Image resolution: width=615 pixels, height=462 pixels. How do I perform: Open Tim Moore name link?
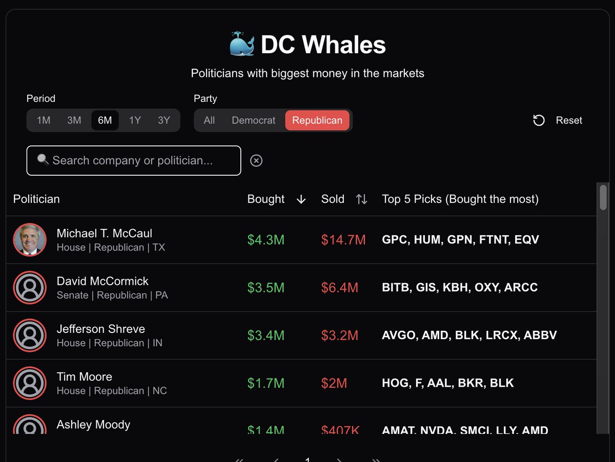(85, 377)
